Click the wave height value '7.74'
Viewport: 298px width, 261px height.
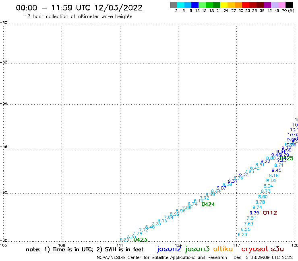click(x=137, y=233)
